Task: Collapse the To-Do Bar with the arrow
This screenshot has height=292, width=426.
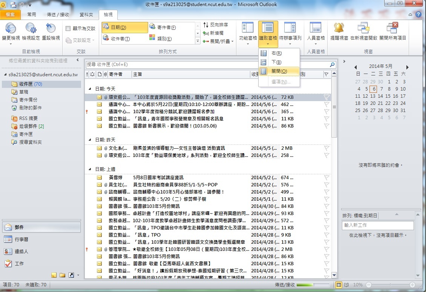Action: pyautogui.click(x=344, y=61)
